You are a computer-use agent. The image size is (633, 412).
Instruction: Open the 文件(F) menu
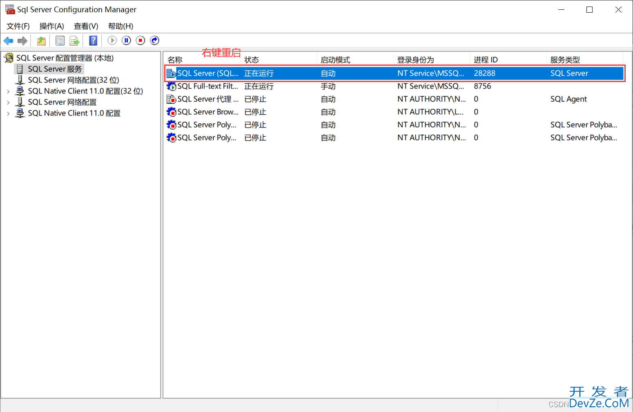tap(18, 26)
